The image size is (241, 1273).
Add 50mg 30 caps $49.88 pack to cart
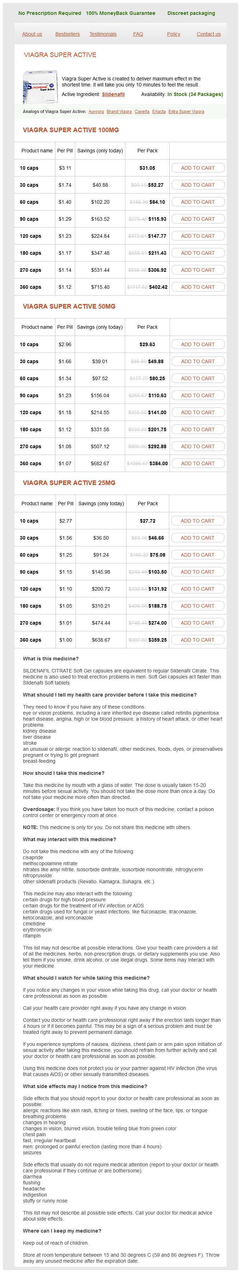(198, 362)
